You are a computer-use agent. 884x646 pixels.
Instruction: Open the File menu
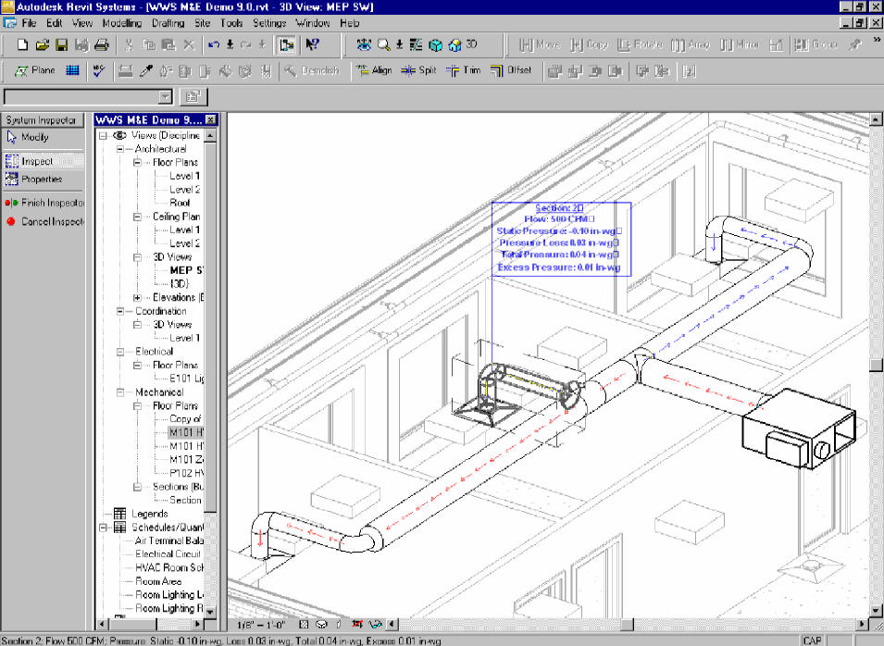(x=29, y=23)
